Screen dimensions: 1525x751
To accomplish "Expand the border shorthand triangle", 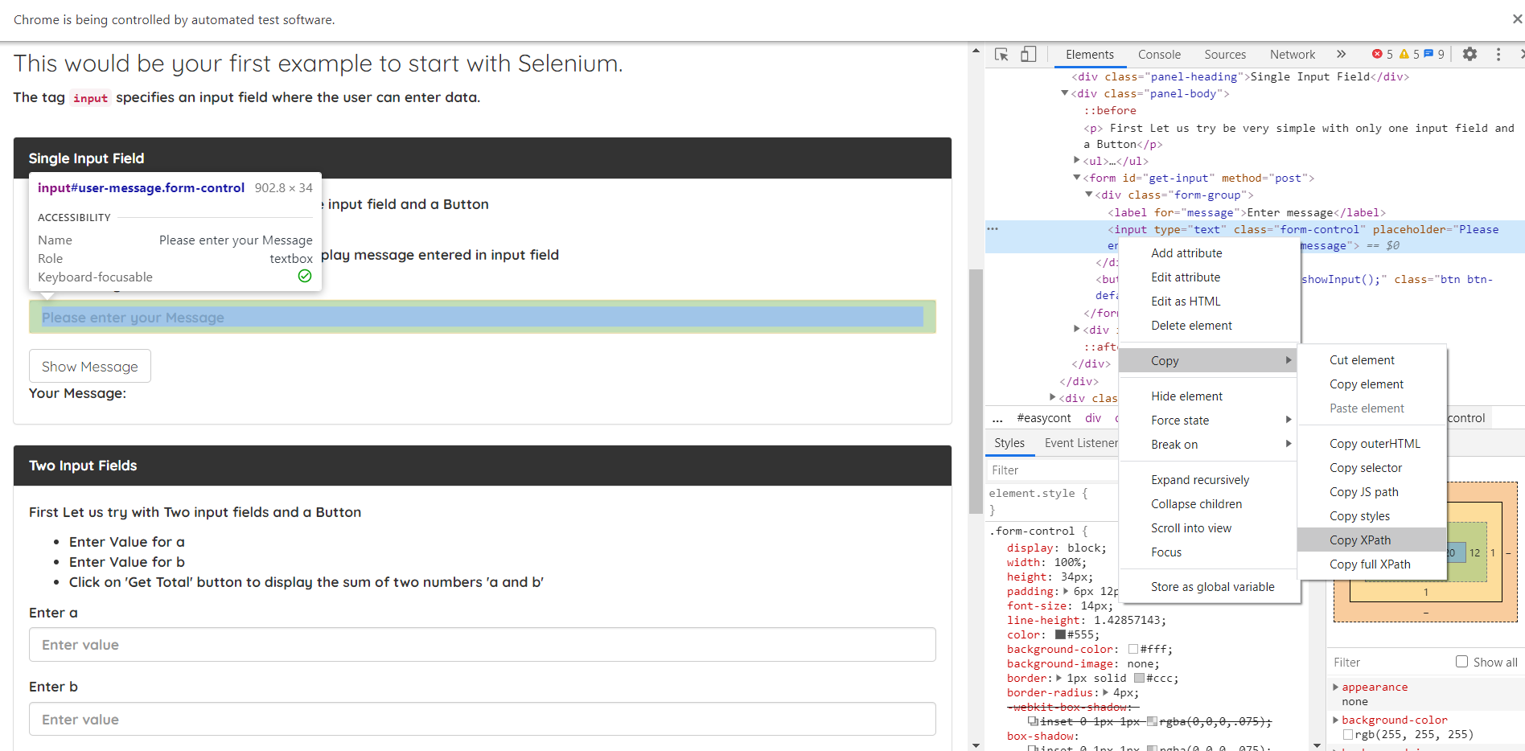I will click(x=1058, y=678).
